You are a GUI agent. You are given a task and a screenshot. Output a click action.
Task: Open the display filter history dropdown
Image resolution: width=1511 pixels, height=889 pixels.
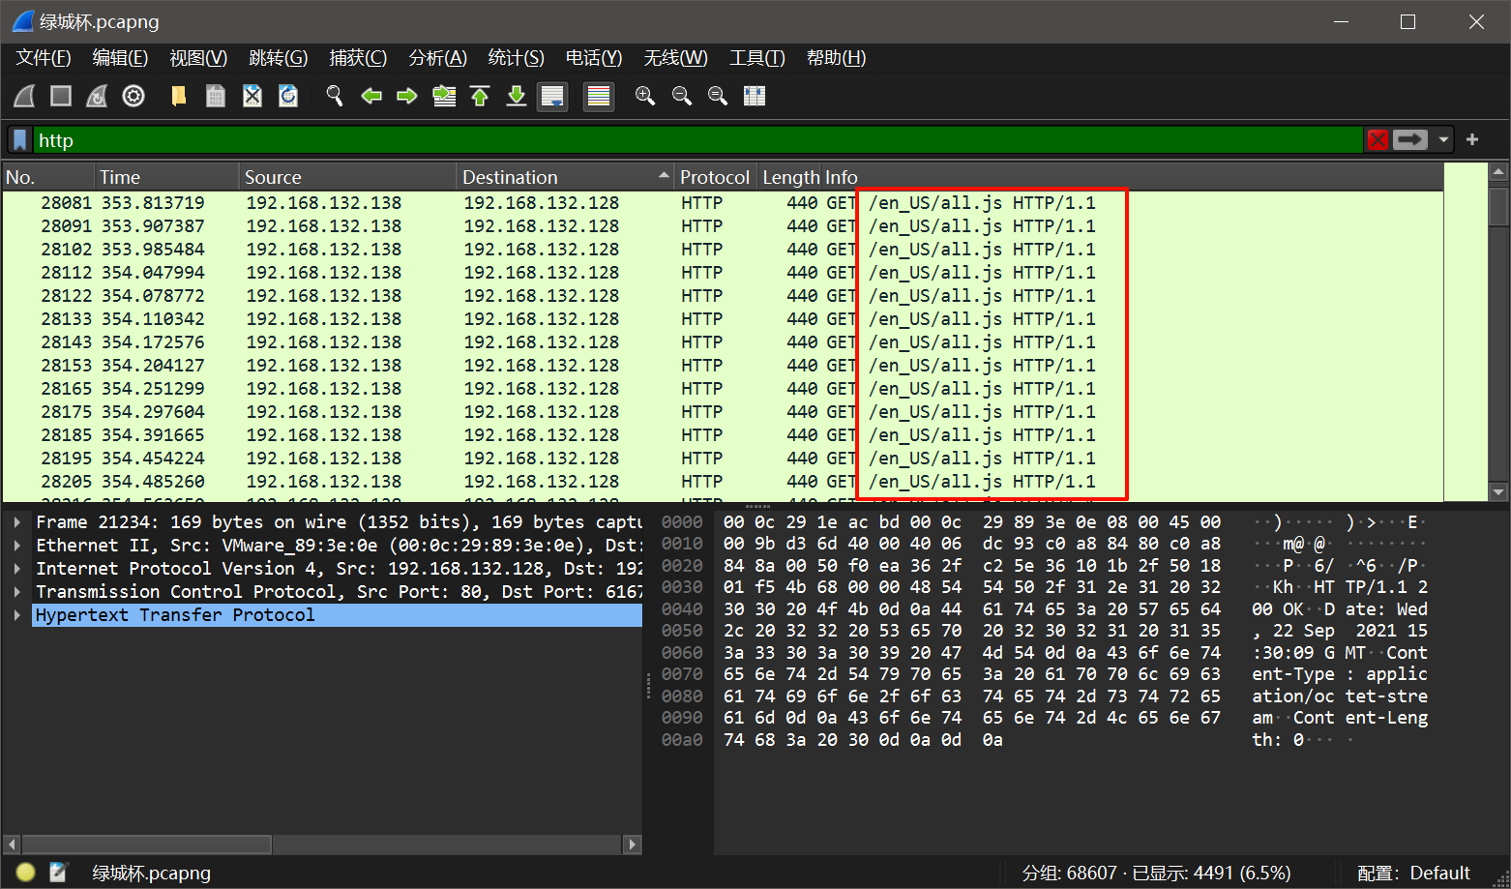click(1443, 140)
